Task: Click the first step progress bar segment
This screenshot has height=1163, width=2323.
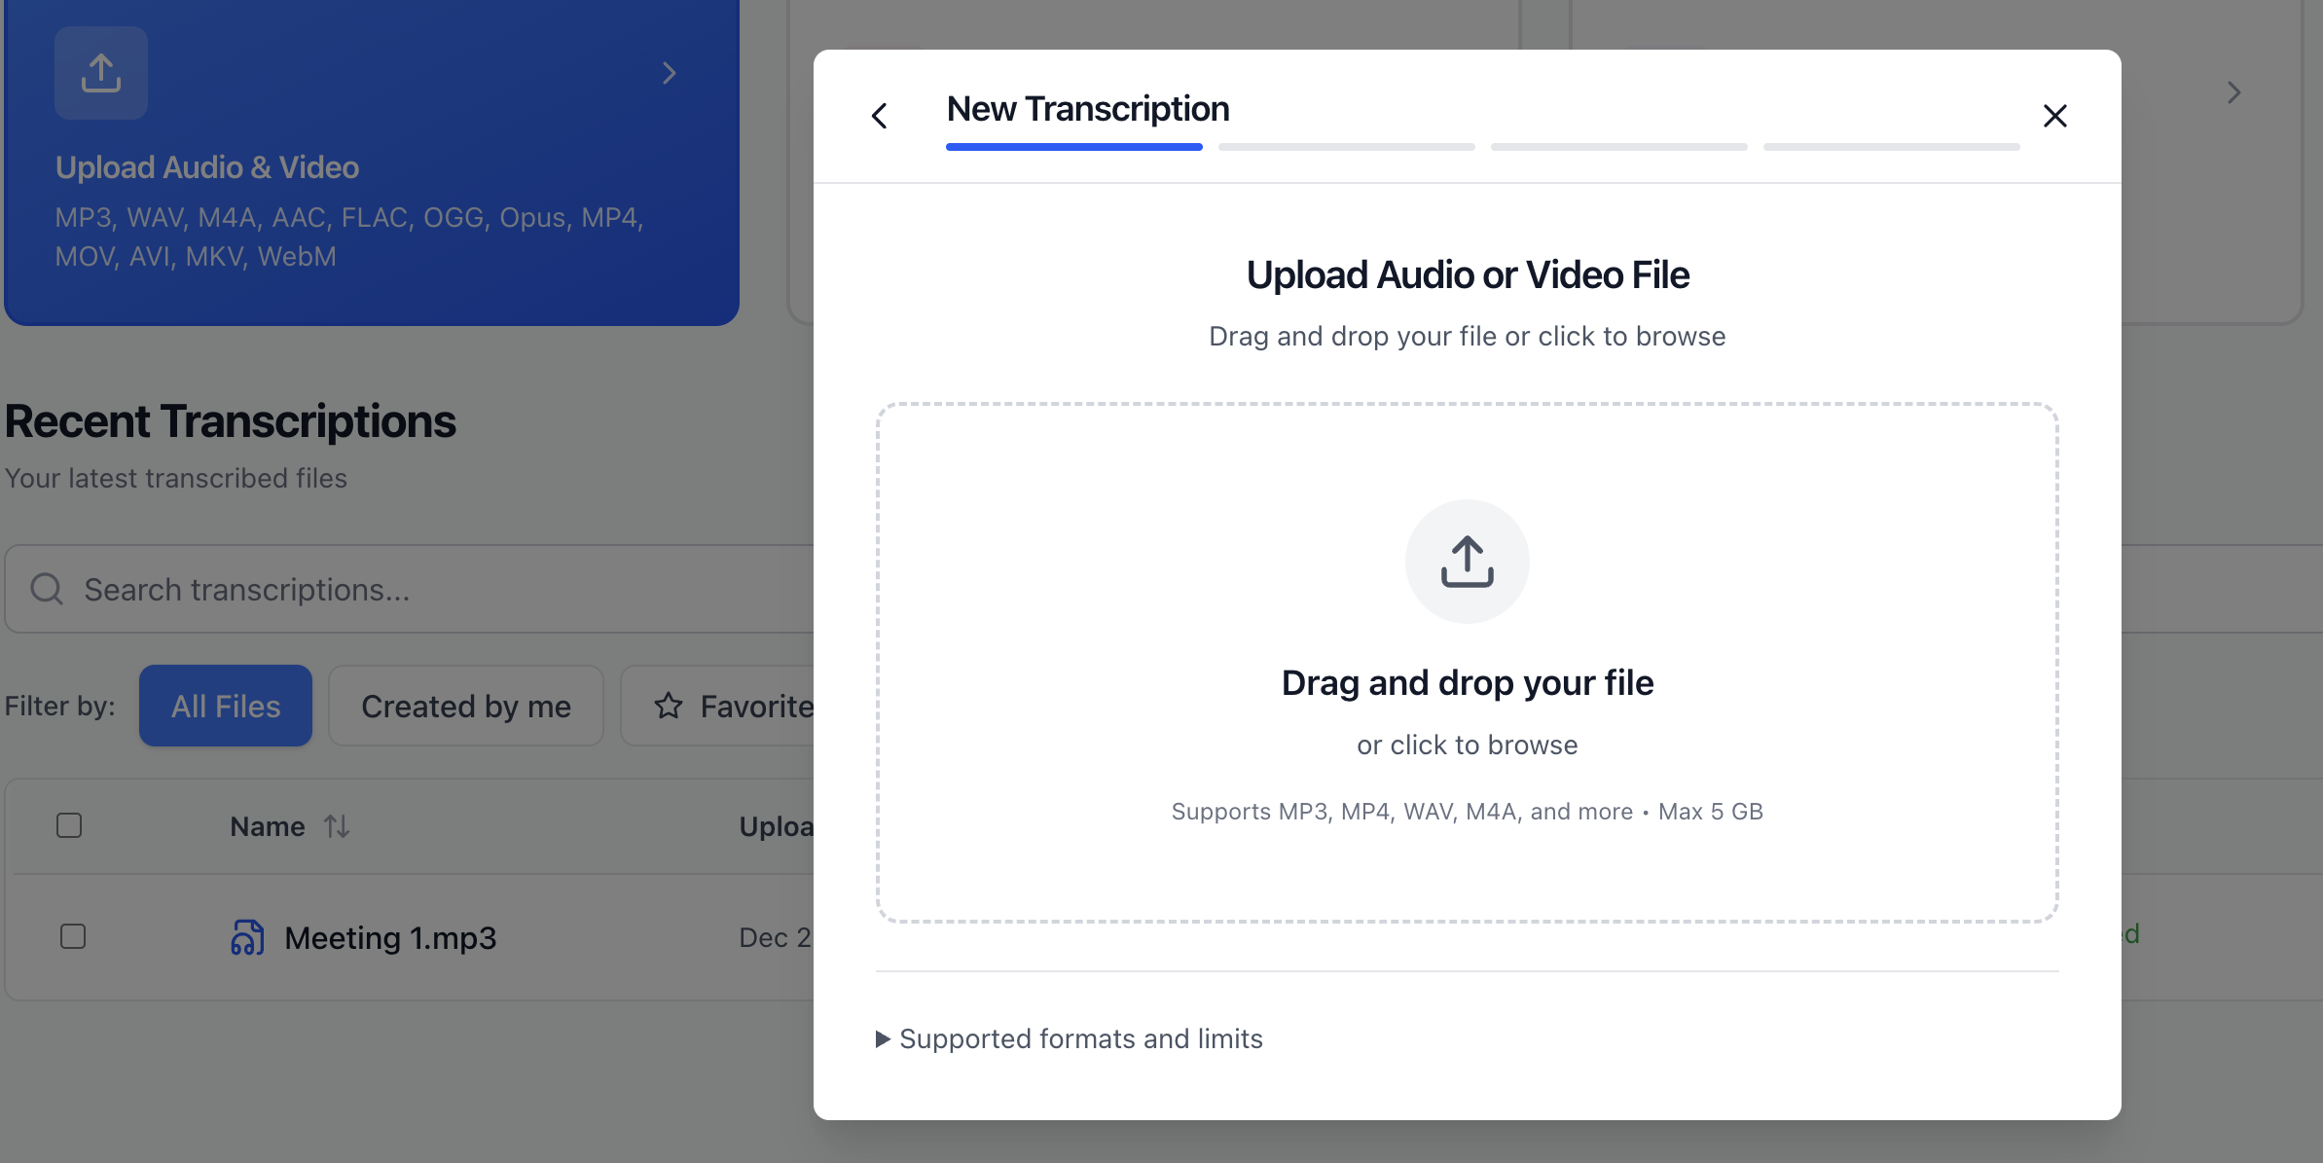Action: point(1073,146)
